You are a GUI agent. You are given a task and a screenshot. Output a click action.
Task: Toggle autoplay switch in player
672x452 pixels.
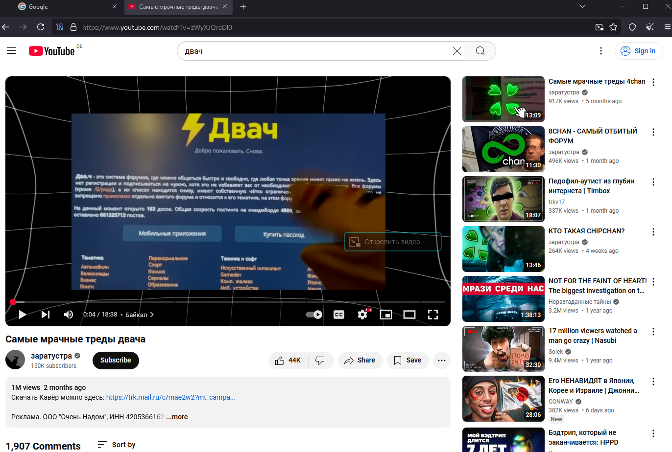pos(314,315)
